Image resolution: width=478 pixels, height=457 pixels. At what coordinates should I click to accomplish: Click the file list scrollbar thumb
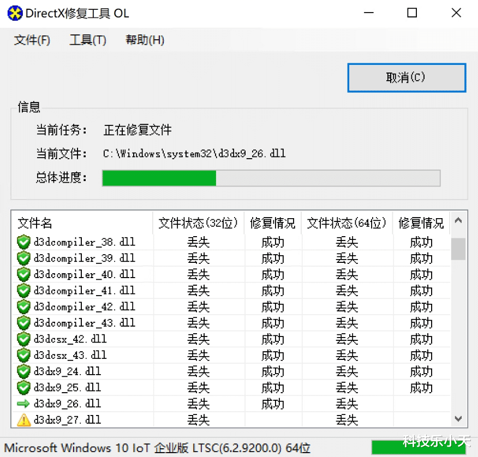[x=458, y=249]
